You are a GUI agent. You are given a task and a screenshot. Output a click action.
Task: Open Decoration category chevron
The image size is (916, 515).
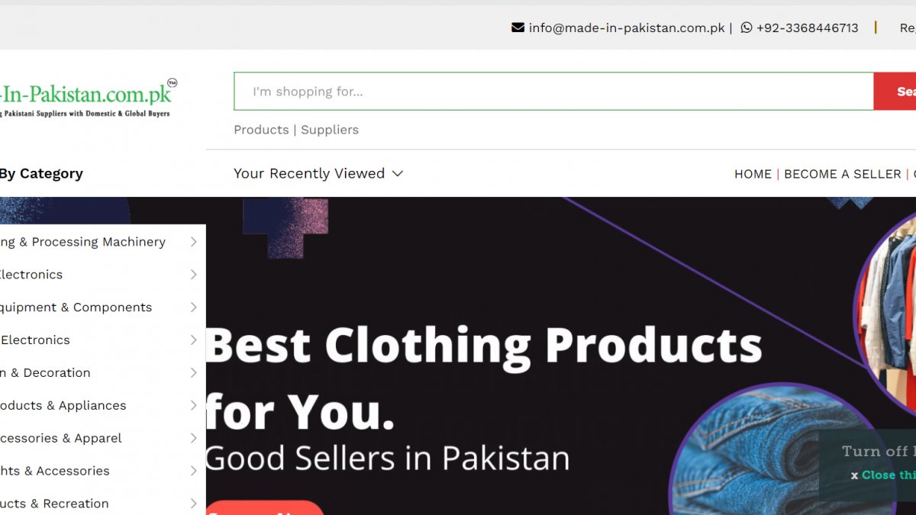coord(194,373)
